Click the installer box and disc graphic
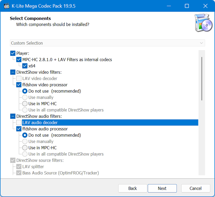 click(203, 23)
